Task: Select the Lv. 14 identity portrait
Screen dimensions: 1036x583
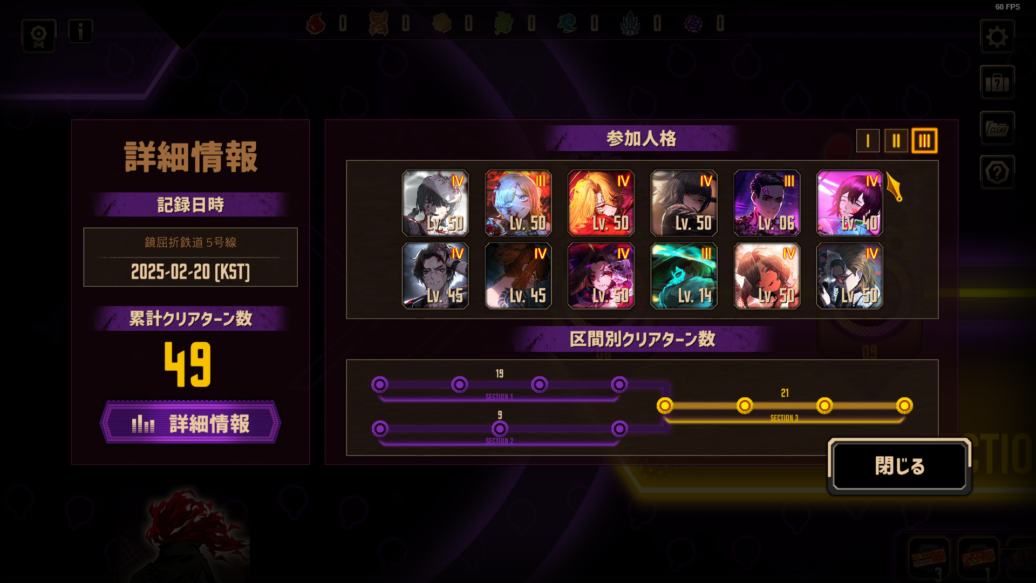Action: coord(684,276)
